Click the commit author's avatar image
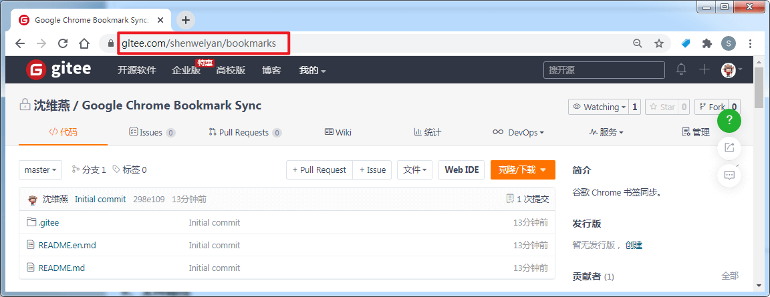 pyautogui.click(x=33, y=200)
